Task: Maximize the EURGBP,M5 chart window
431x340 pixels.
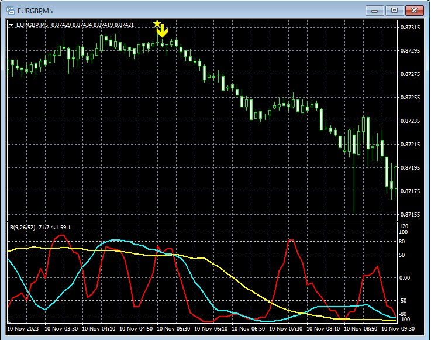Action: point(394,11)
